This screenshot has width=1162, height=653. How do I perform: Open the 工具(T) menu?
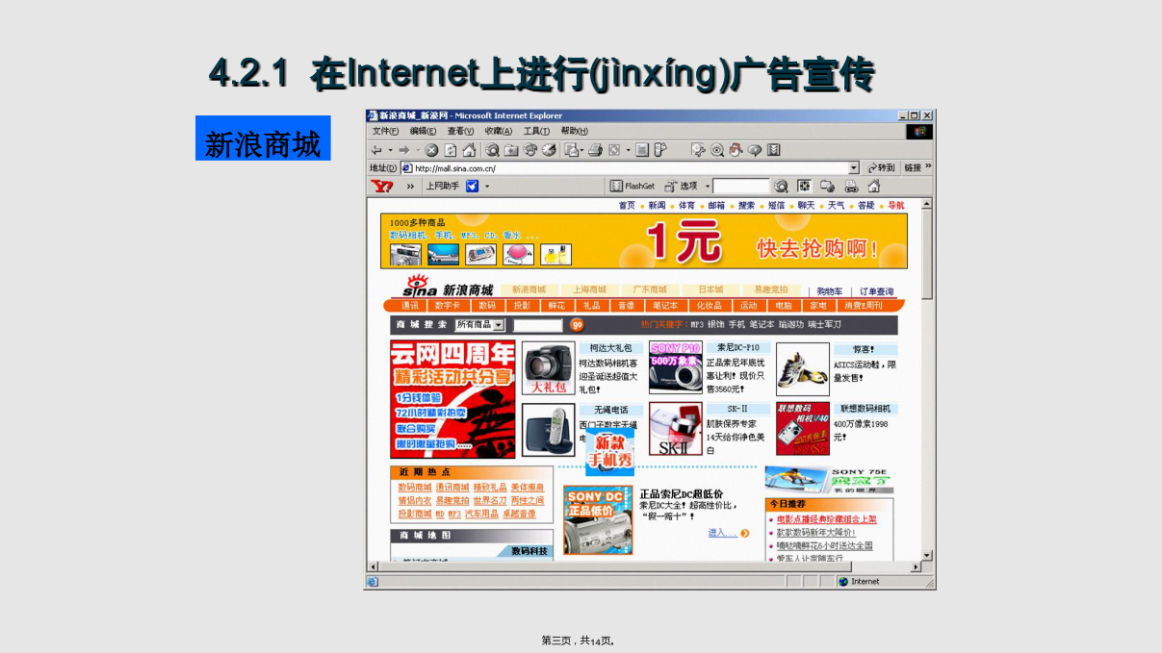(536, 131)
